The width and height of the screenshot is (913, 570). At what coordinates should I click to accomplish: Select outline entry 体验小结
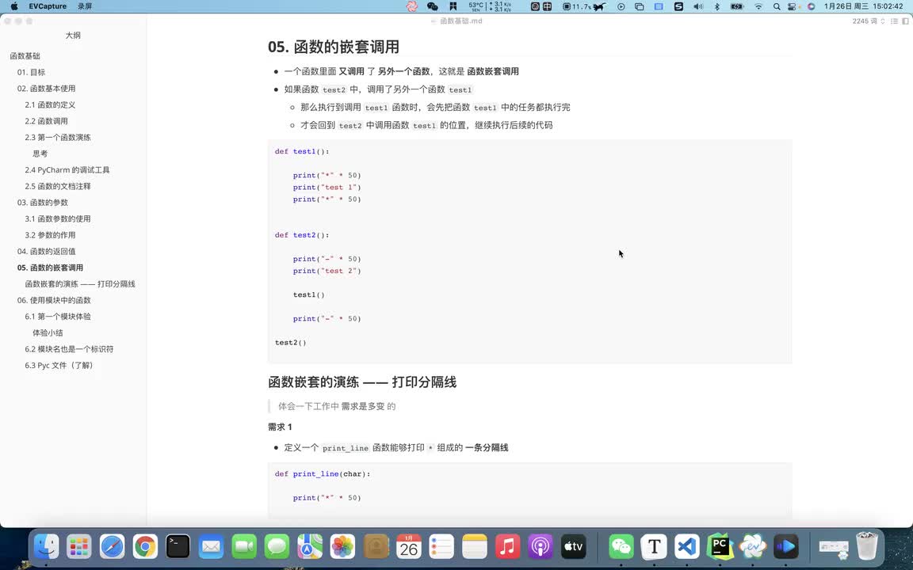(48, 332)
